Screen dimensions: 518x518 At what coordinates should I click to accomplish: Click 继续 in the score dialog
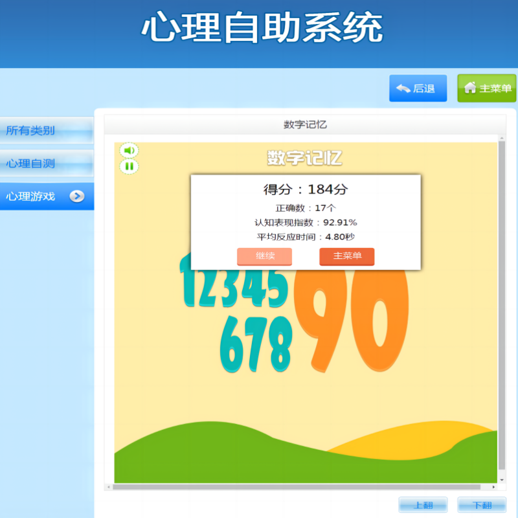[x=264, y=256]
